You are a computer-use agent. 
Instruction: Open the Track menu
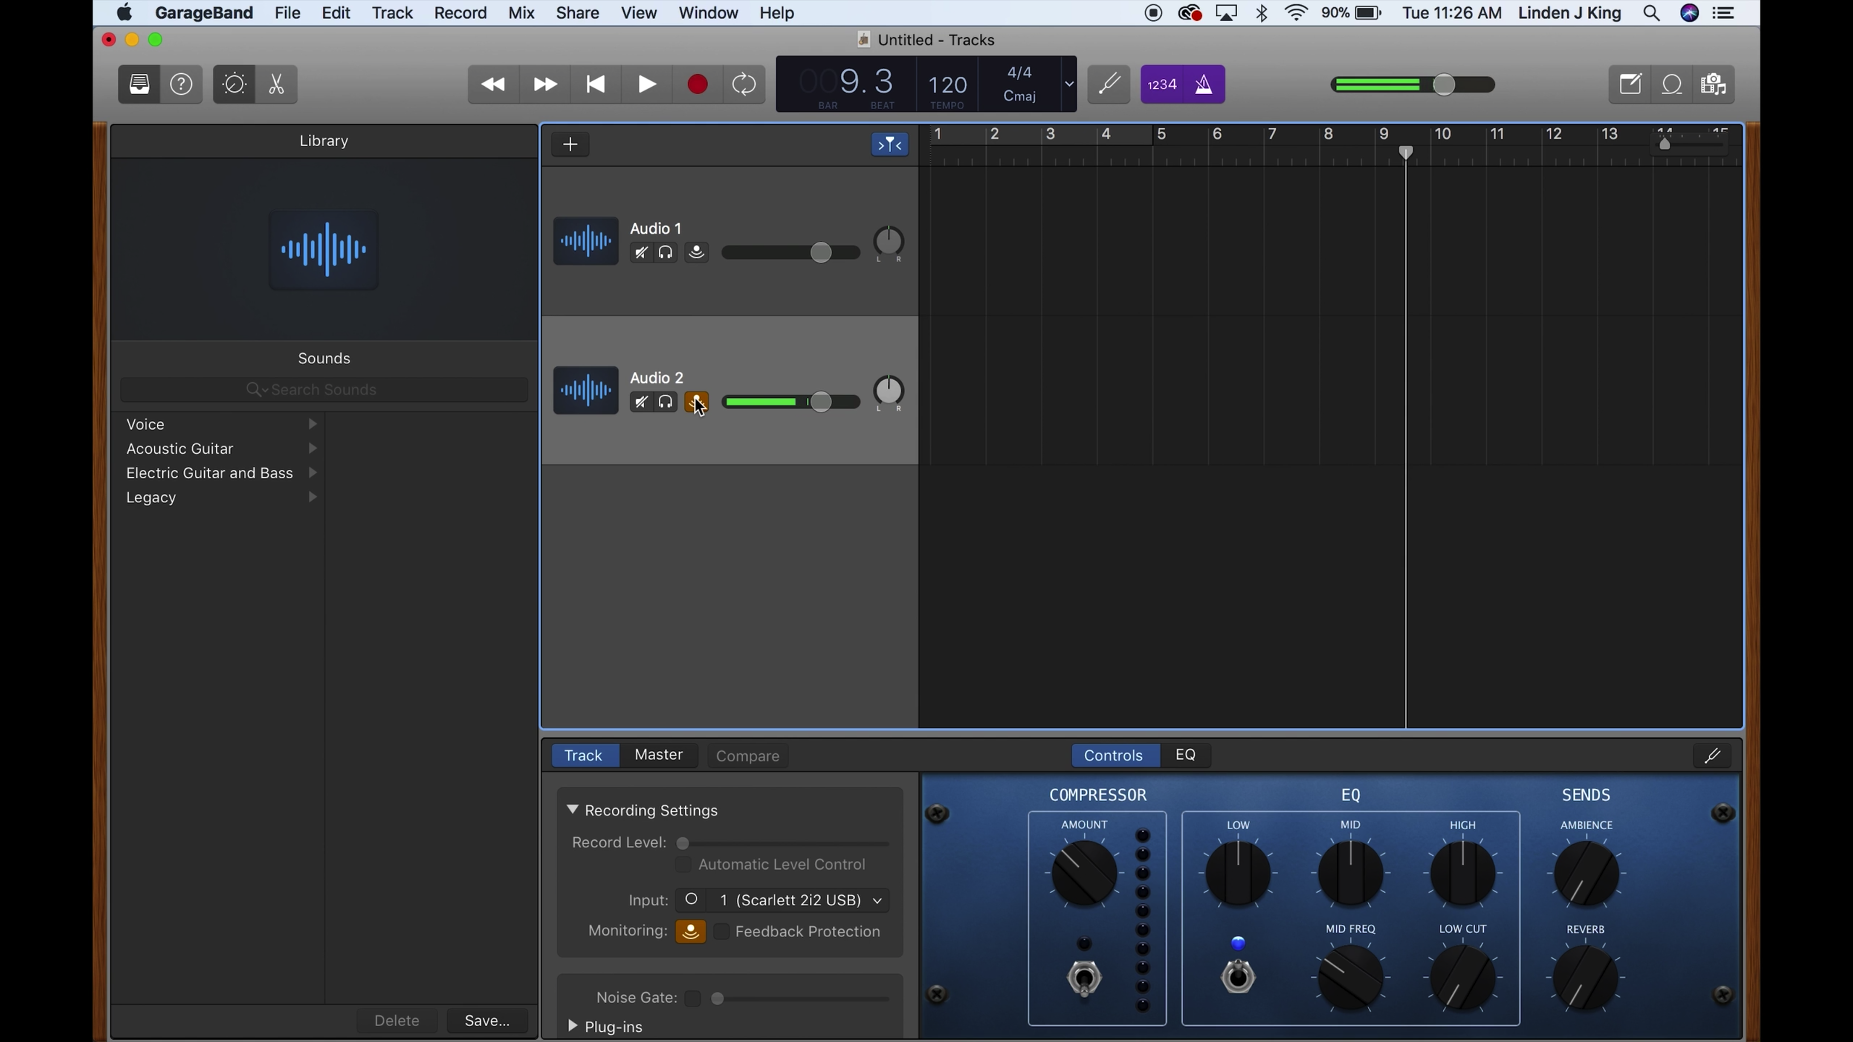[x=392, y=13]
